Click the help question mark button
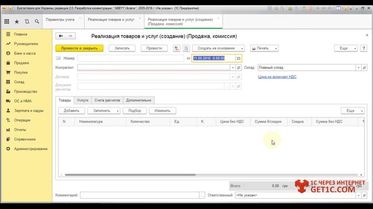This screenshot has width=373, height=209. pos(364,48)
